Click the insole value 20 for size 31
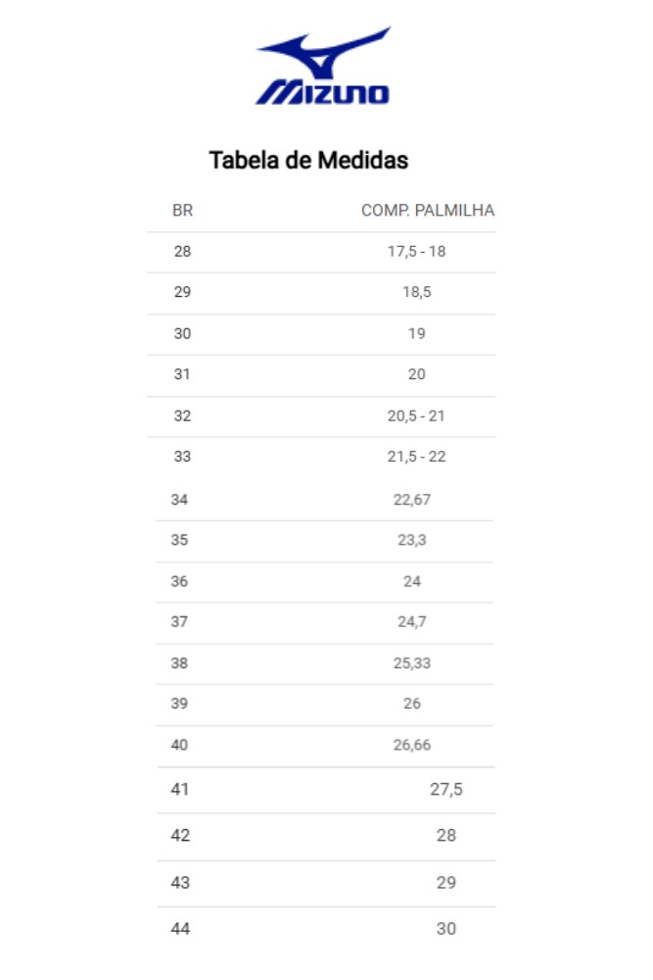This screenshot has width=653, height=980. pyautogui.click(x=416, y=373)
